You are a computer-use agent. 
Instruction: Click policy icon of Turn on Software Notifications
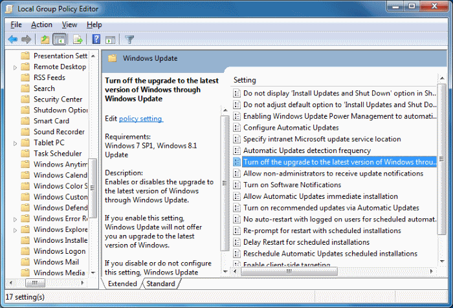[237, 185]
